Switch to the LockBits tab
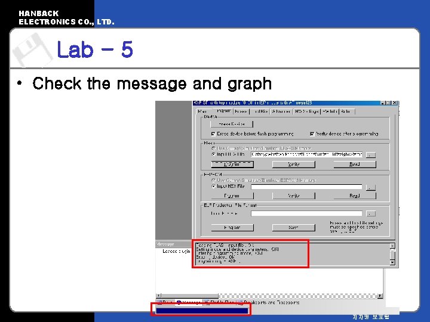The image size is (430, 322). 260,112
